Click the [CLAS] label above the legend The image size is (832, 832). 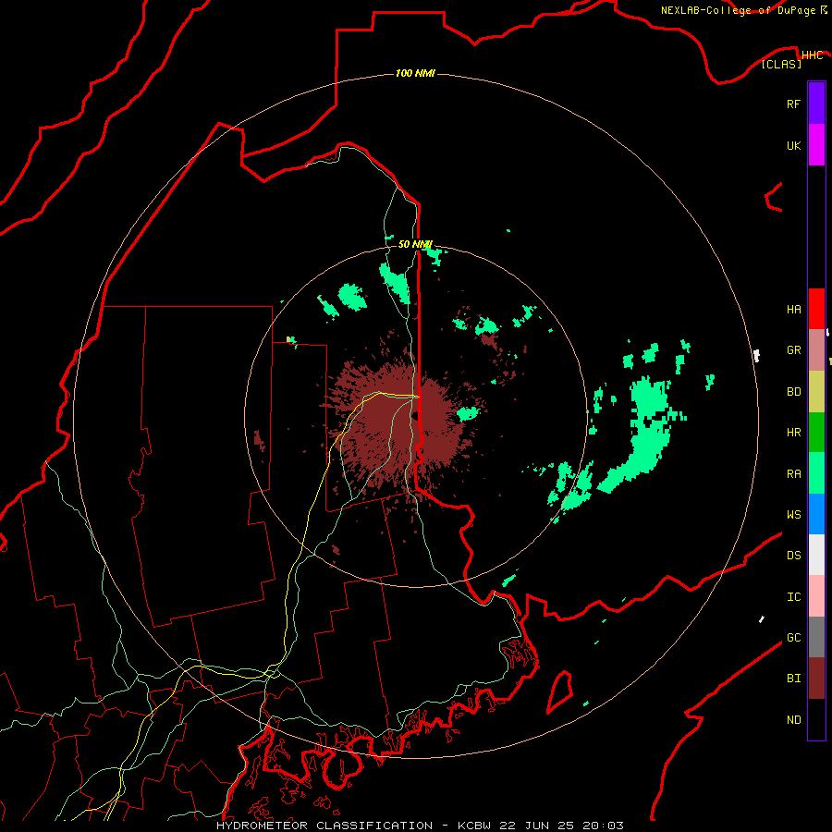[781, 65]
